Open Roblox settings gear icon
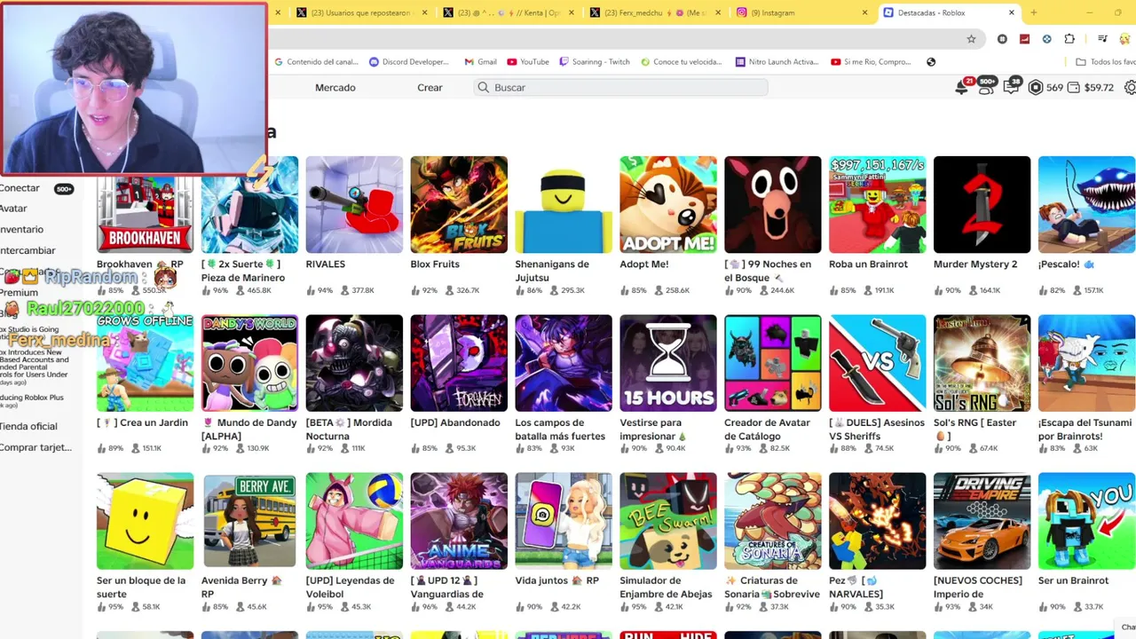 point(1130,87)
